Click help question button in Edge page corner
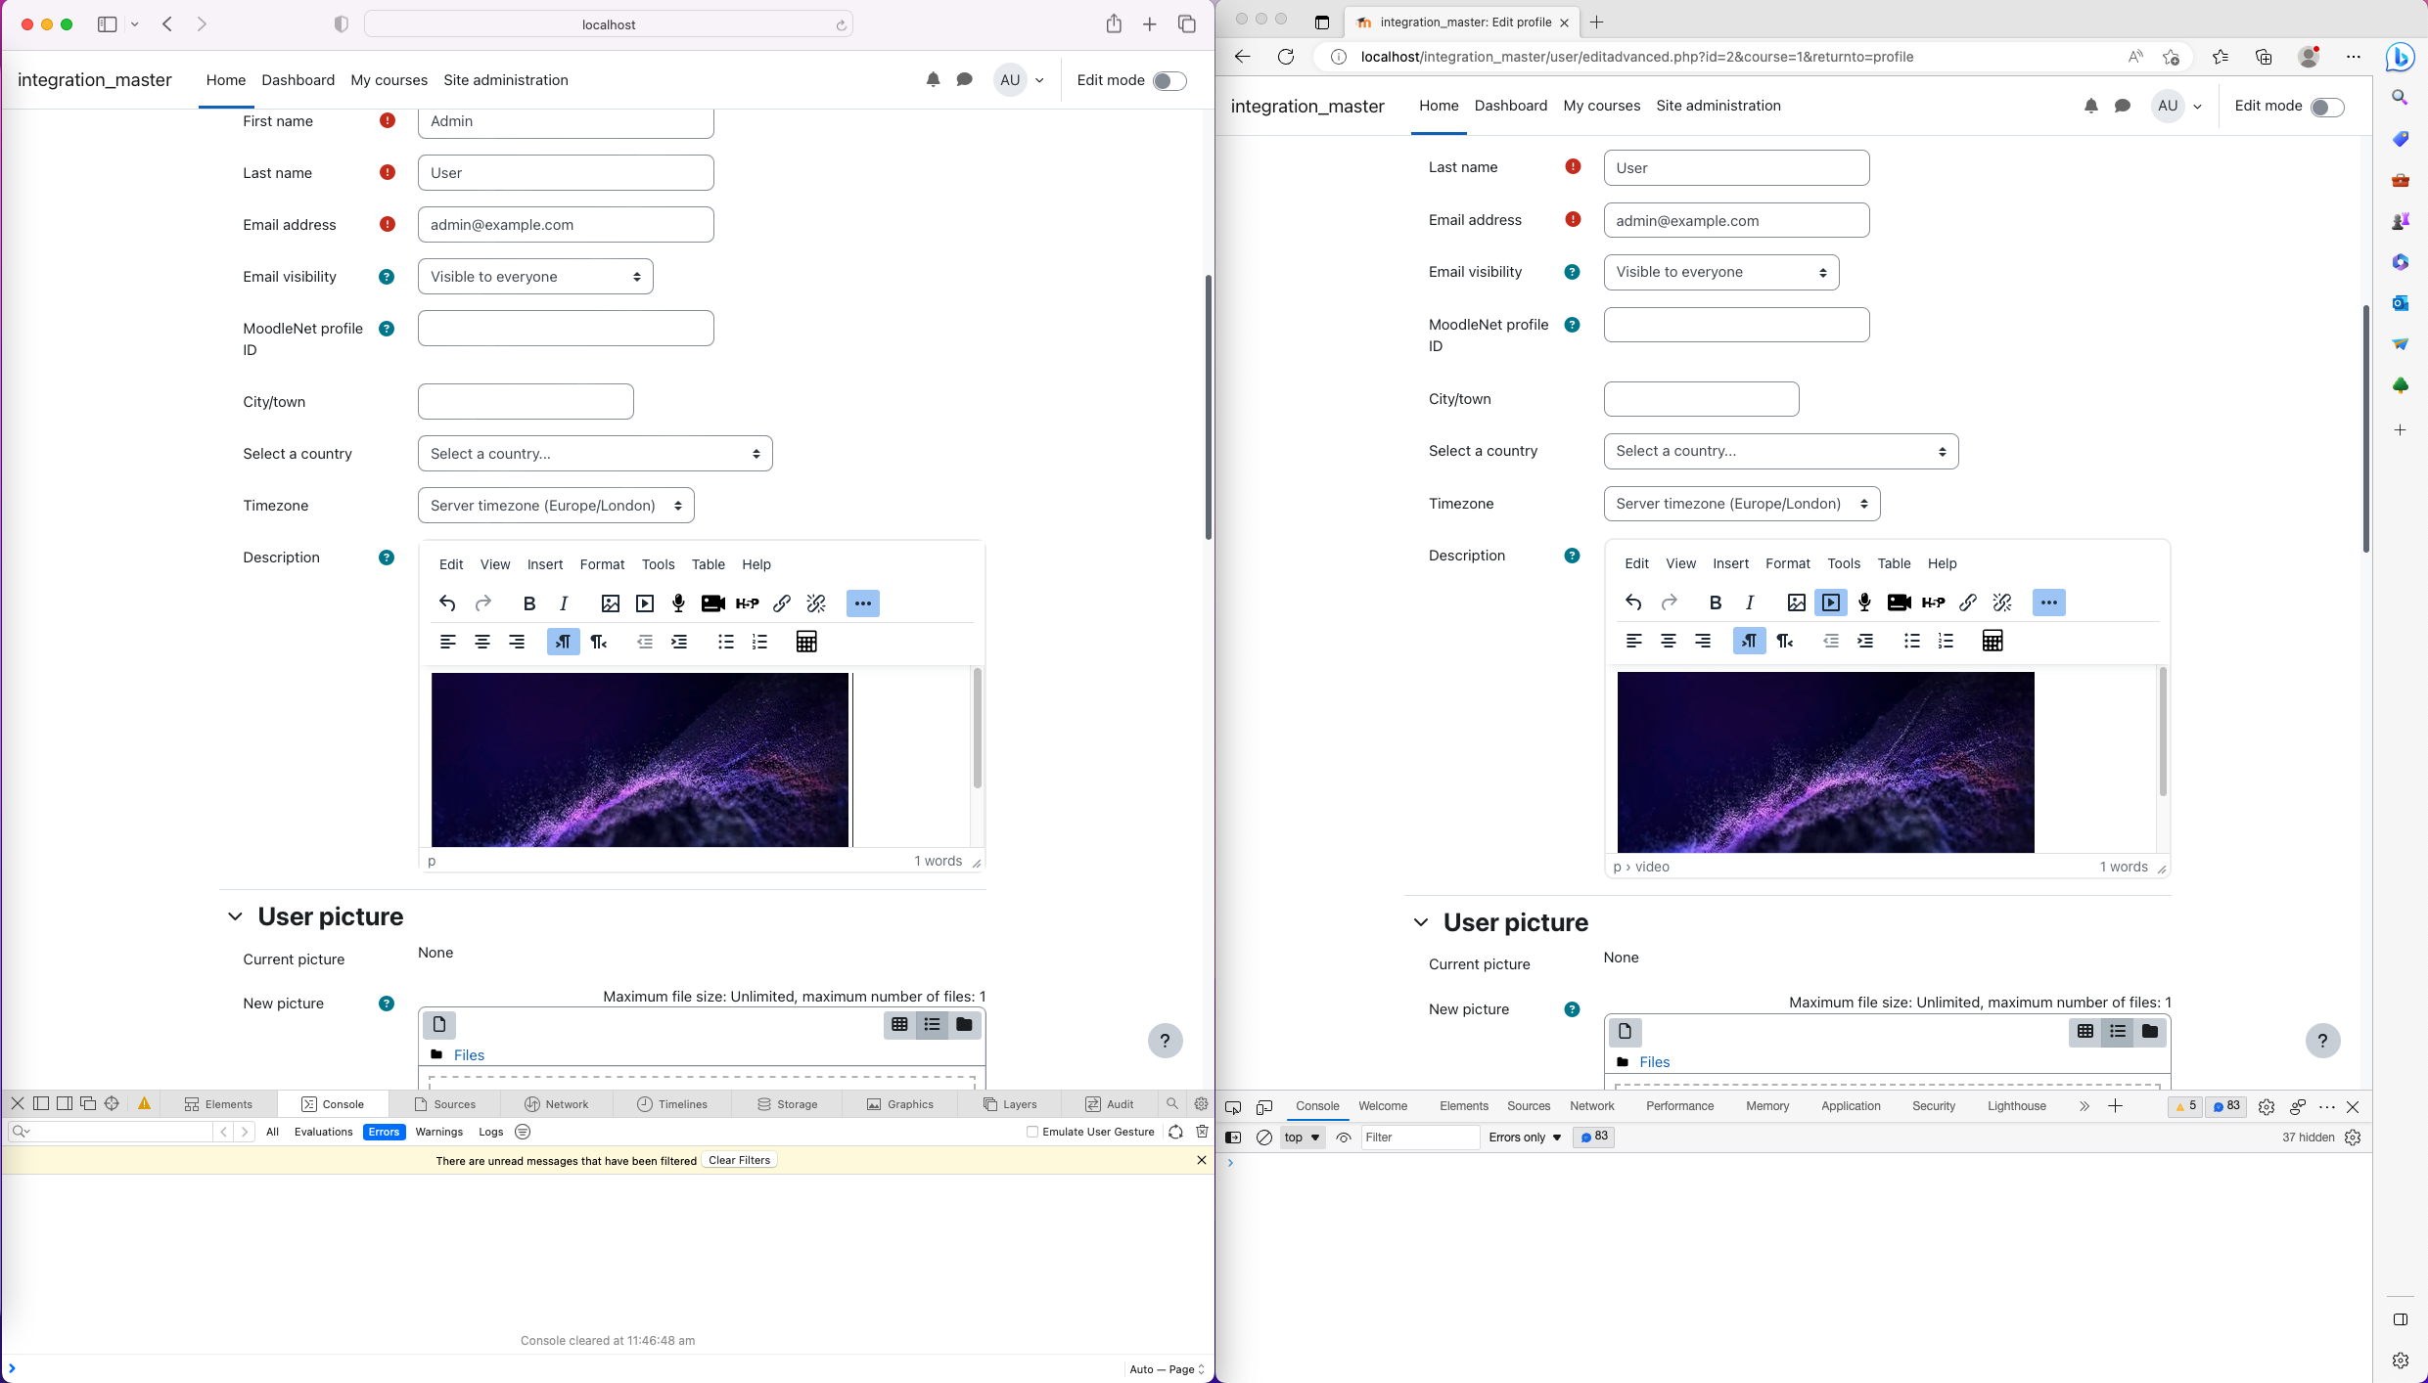This screenshot has height=1383, width=2428. coord(2322,1041)
